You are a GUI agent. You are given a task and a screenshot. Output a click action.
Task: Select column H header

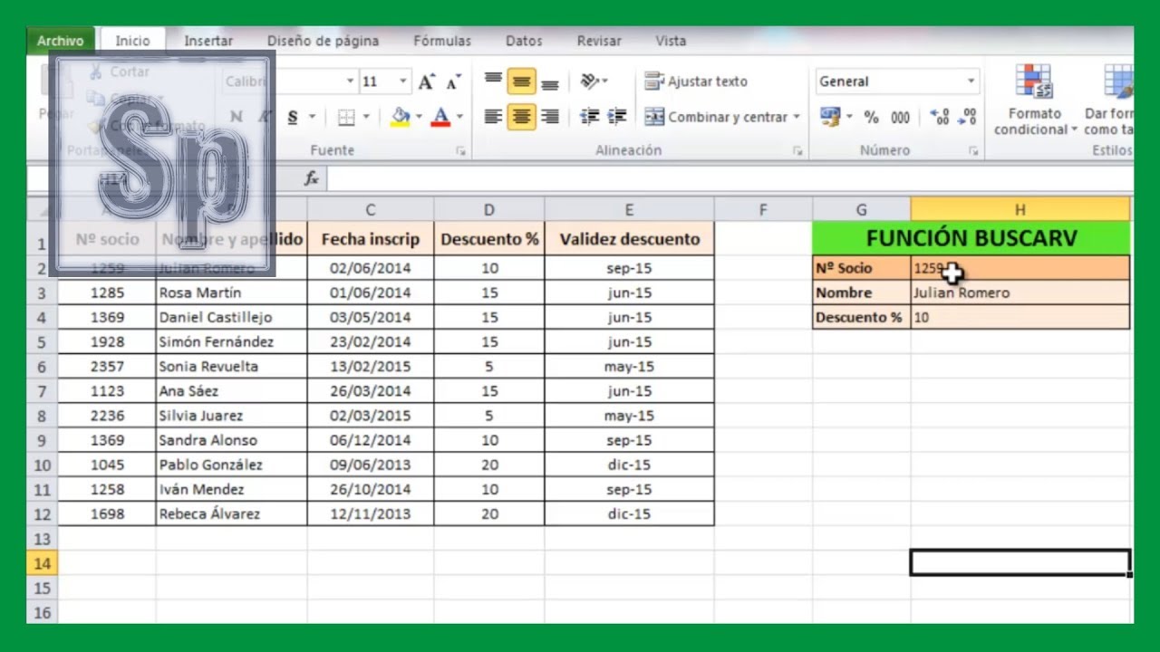point(1020,210)
